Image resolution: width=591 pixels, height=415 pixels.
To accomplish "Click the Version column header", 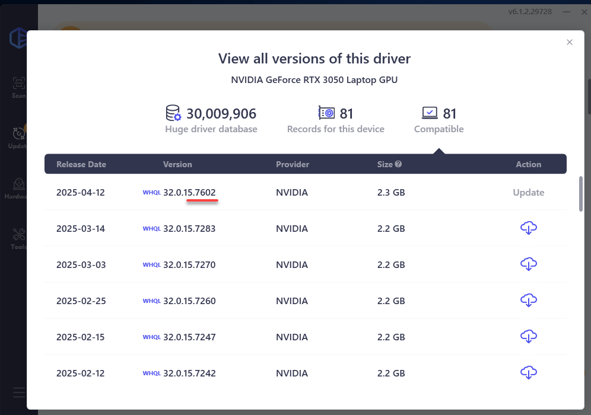I will [177, 164].
